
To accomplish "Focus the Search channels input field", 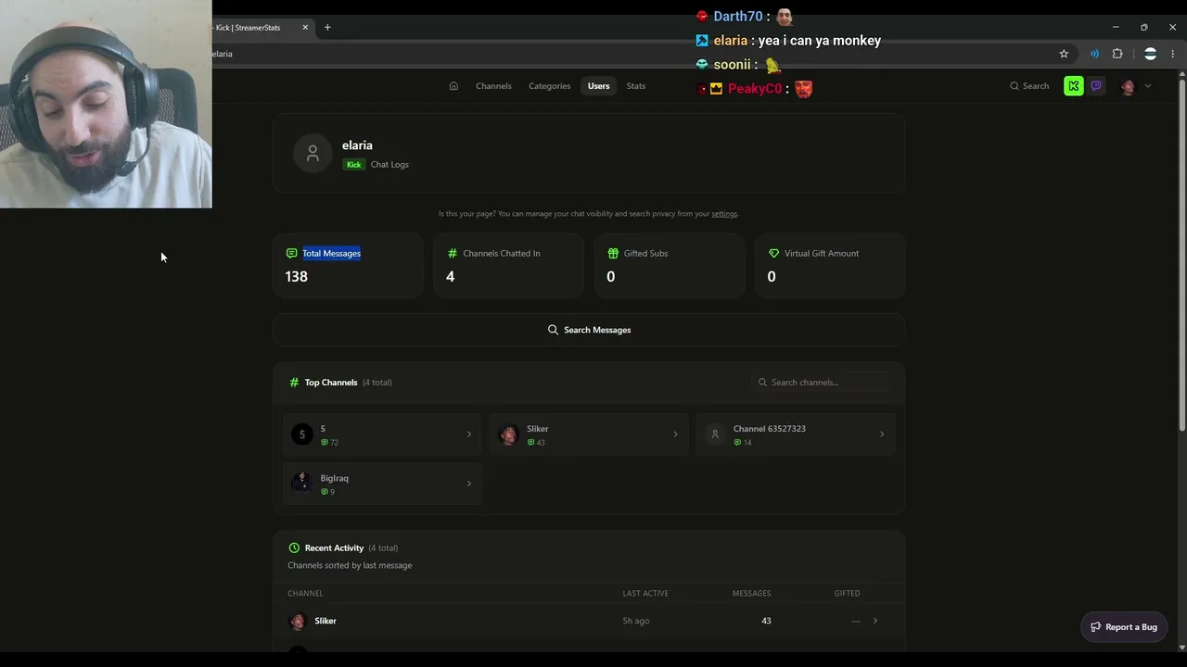I will pos(821,383).
